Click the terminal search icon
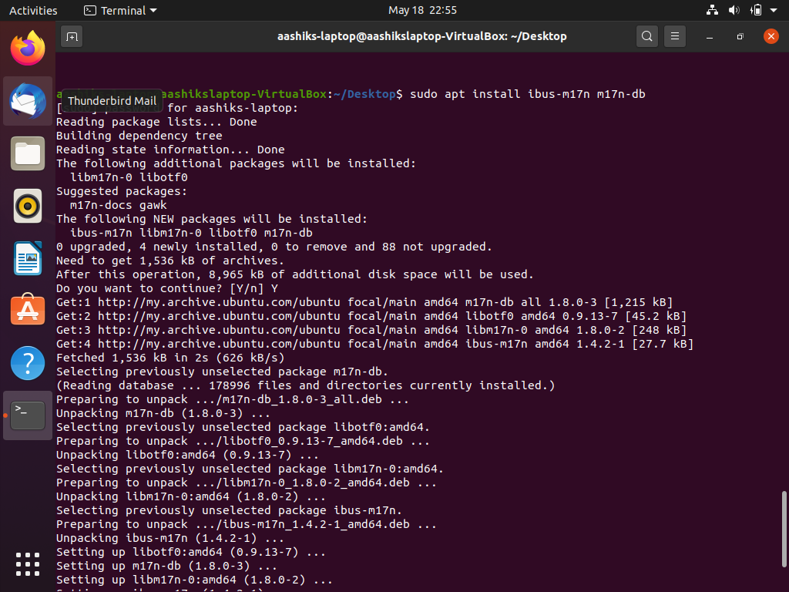The width and height of the screenshot is (789, 592). [x=647, y=36]
